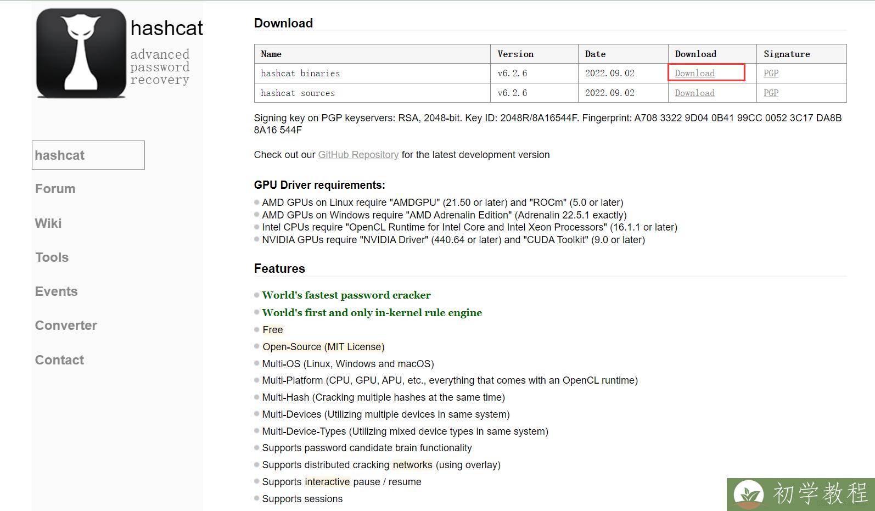This screenshot has height=511, width=875.
Task: Click 'Open-Source (MIT License)' feature item
Action: coord(323,347)
